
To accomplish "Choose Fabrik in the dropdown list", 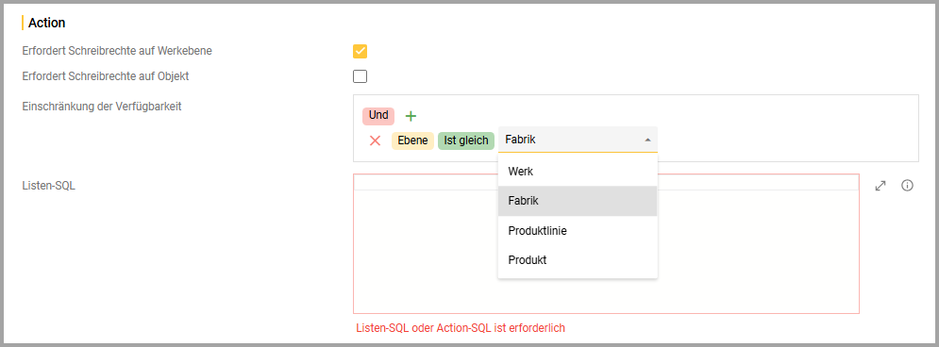I will [x=578, y=201].
